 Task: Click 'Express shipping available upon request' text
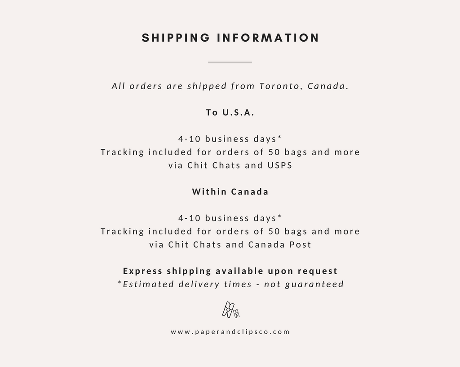[230, 271]
